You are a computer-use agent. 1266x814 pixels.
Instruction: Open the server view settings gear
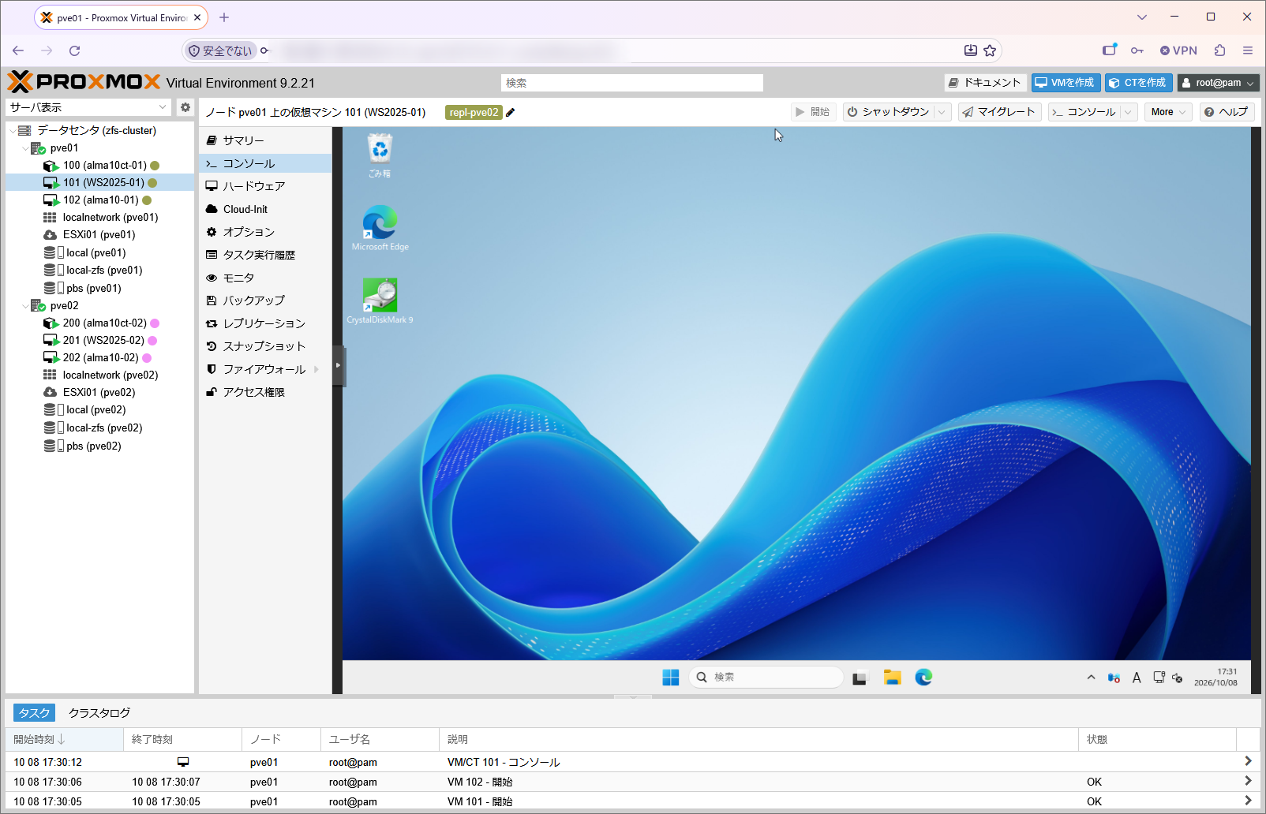pos(185,107)
